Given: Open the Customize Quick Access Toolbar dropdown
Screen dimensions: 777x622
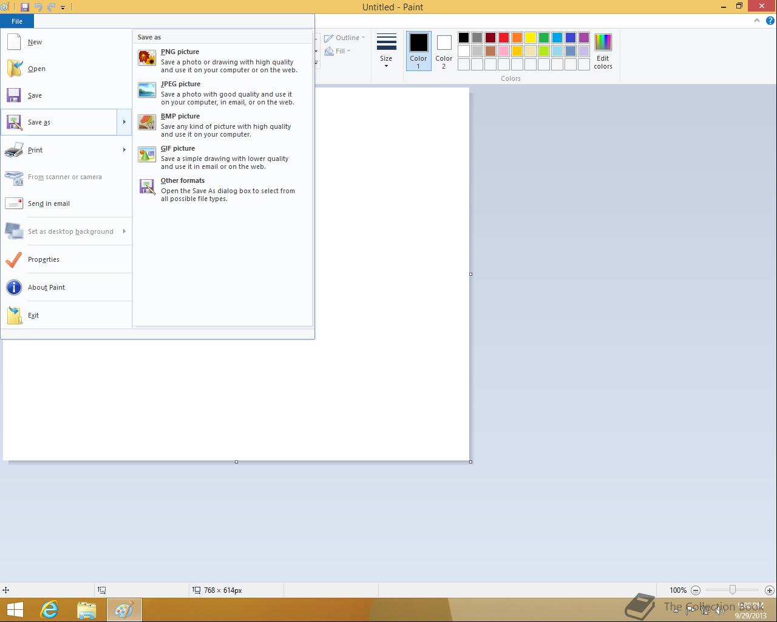Looking at the screenshot, I should [63, 7].
